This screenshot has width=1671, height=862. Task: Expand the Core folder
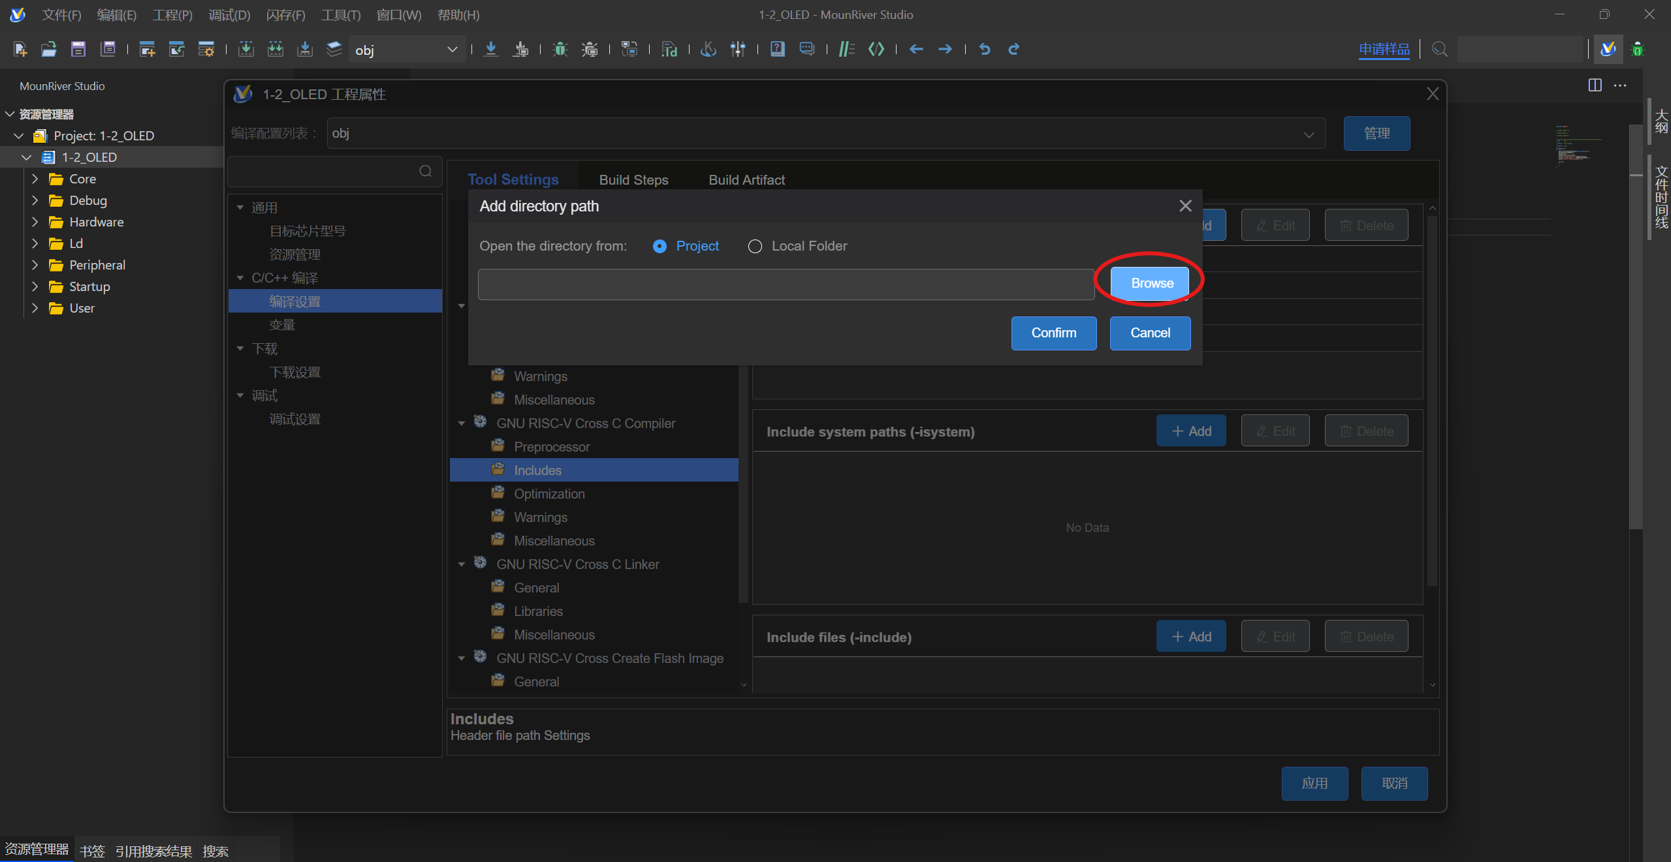click(35, 179)
